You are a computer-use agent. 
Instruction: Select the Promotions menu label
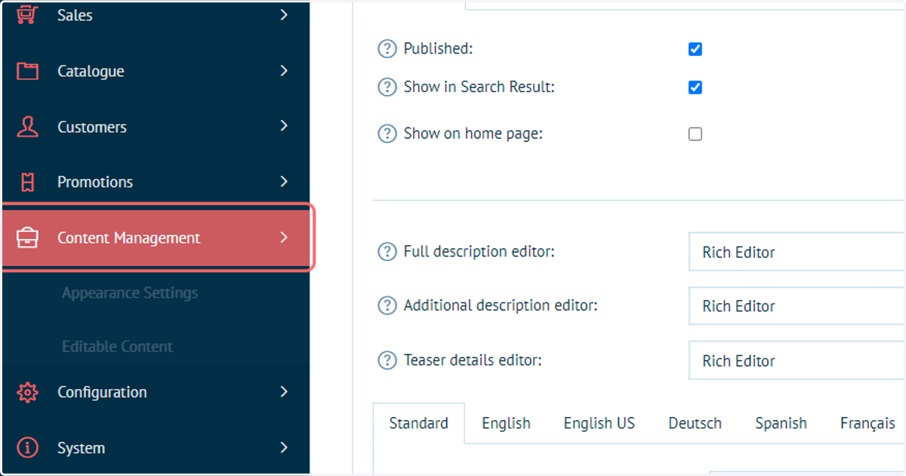point(95,182)
